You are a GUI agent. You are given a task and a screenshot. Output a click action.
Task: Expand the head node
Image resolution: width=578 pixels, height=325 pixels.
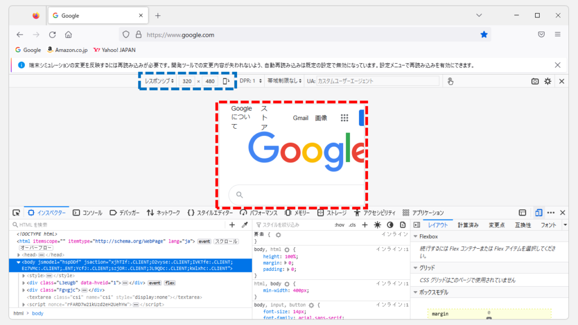(19, 255)
